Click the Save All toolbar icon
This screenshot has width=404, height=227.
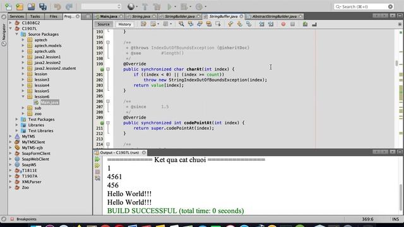pyautogui.click(x=43, y=6)
